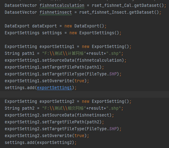Click setTargetFilePath(path2) method call
The image size is (169, 148).
72,122
